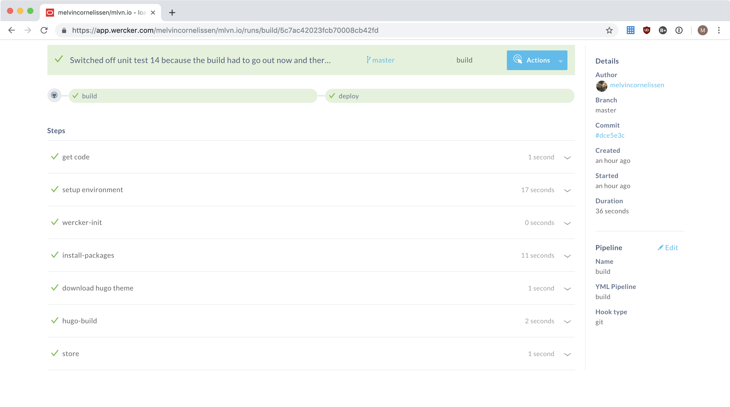Click the checkmark beside store
The width and height of the screenshot is (730, 407).
(x=55, y=353)
